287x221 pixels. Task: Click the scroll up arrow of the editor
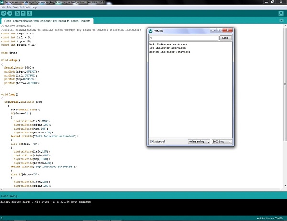(285, 26)
